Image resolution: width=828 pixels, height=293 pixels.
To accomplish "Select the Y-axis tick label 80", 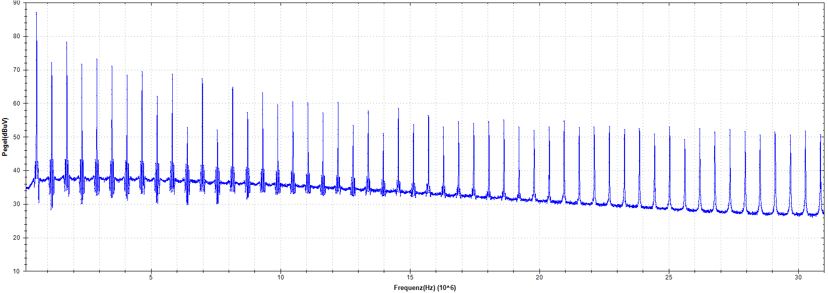I will pyautogui.click(x=17, y=36).
